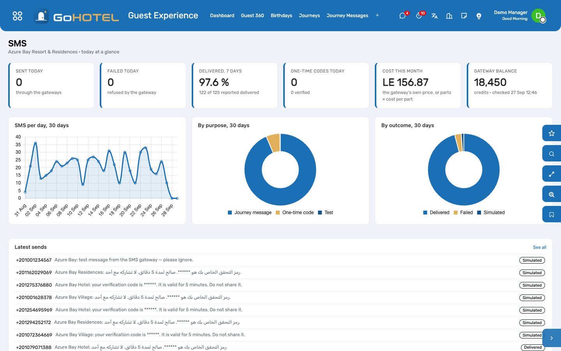Click the test message from SMS gateway text
This screenshot has height=351, width=561.
(x=124, y=260)
